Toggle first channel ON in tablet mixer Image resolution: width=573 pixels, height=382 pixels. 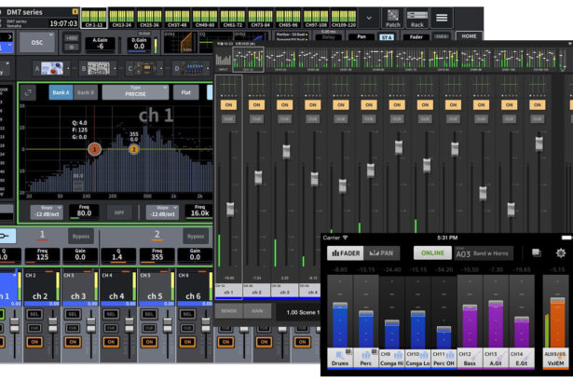[x=228, y=105]
